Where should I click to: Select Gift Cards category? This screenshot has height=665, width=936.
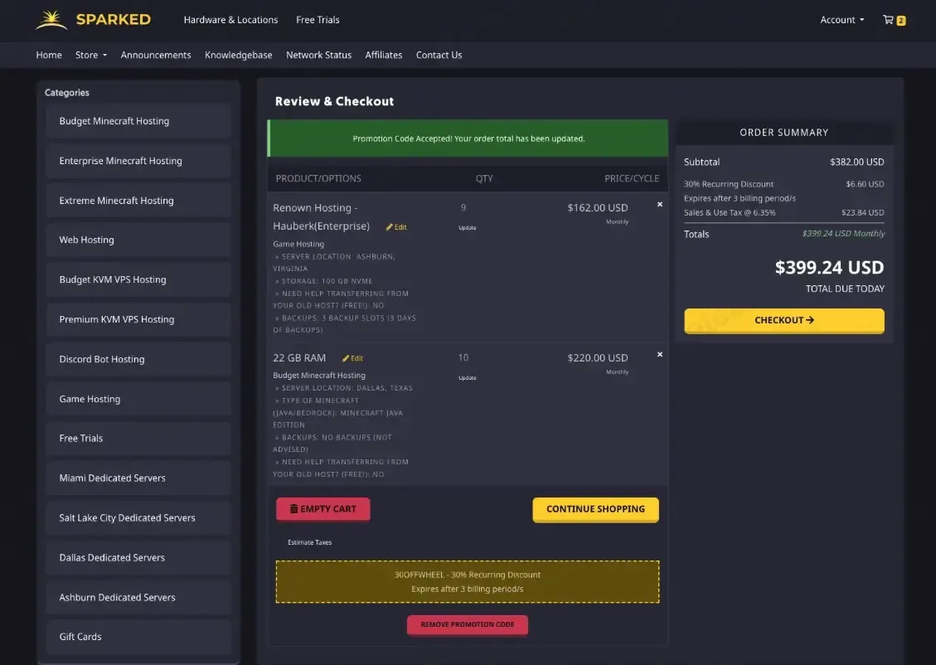pos(138,637)
